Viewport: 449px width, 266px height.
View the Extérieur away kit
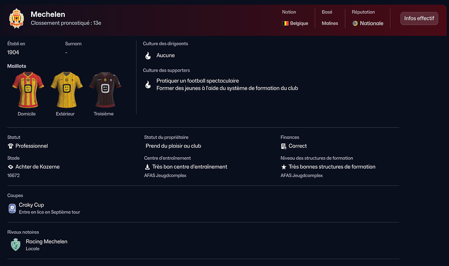65,89
